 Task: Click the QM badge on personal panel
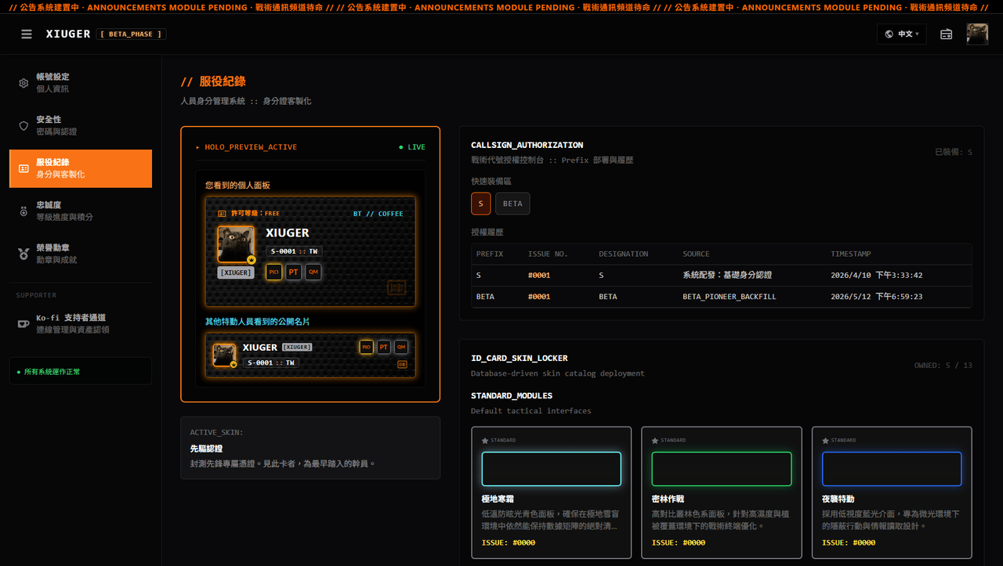click(x=313, y=272)
